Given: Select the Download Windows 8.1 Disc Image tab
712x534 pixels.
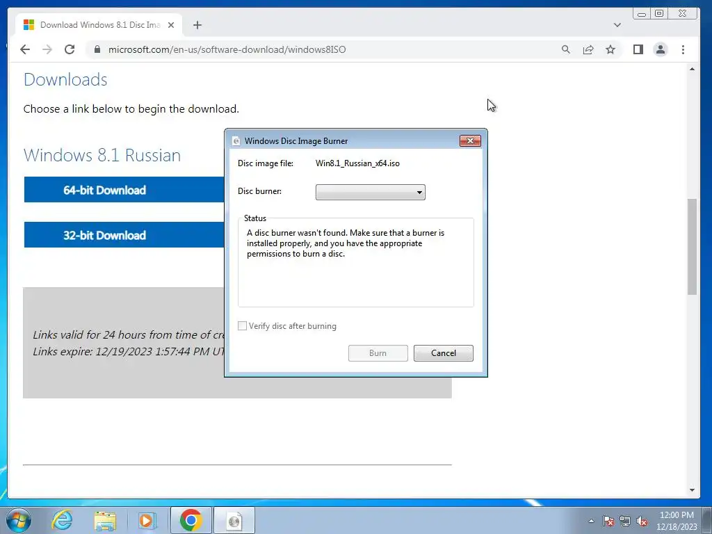Looking at the screenshot, I should pos(99,25).
